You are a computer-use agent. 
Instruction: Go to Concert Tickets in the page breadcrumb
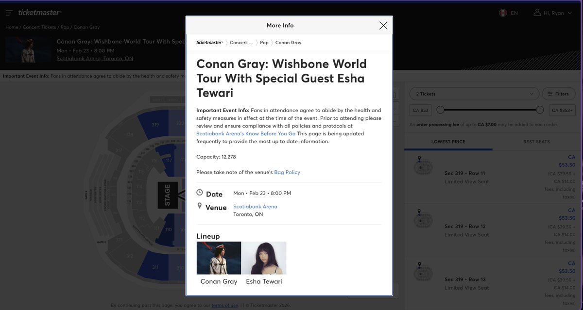click(39, 27)
